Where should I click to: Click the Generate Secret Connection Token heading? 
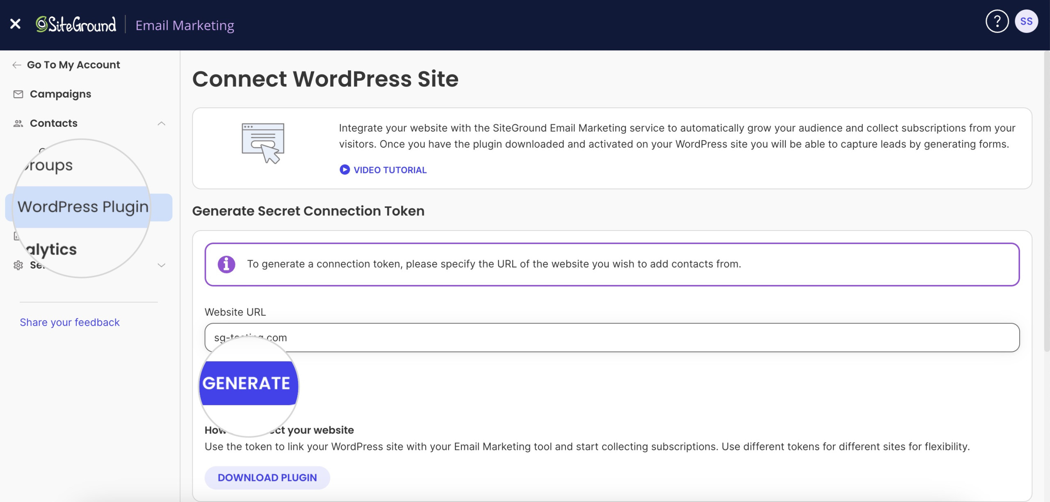point(308,211)
